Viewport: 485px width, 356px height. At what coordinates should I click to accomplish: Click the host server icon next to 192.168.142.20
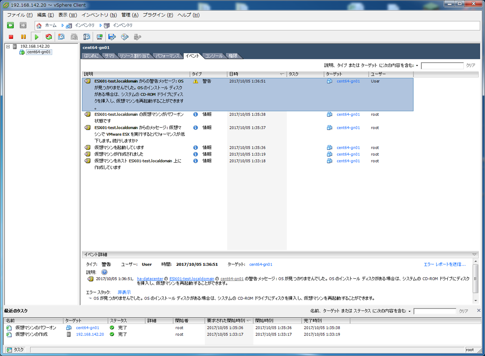pos(15,46)
